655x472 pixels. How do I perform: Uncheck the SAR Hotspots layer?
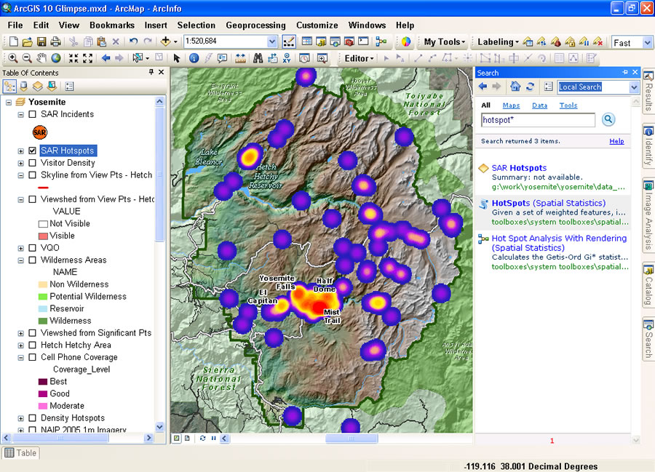(x=32, y=151)
